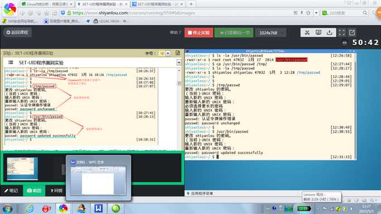381x214 pixels.
Task: Click the open in new window icon
Action: [352, 32]
